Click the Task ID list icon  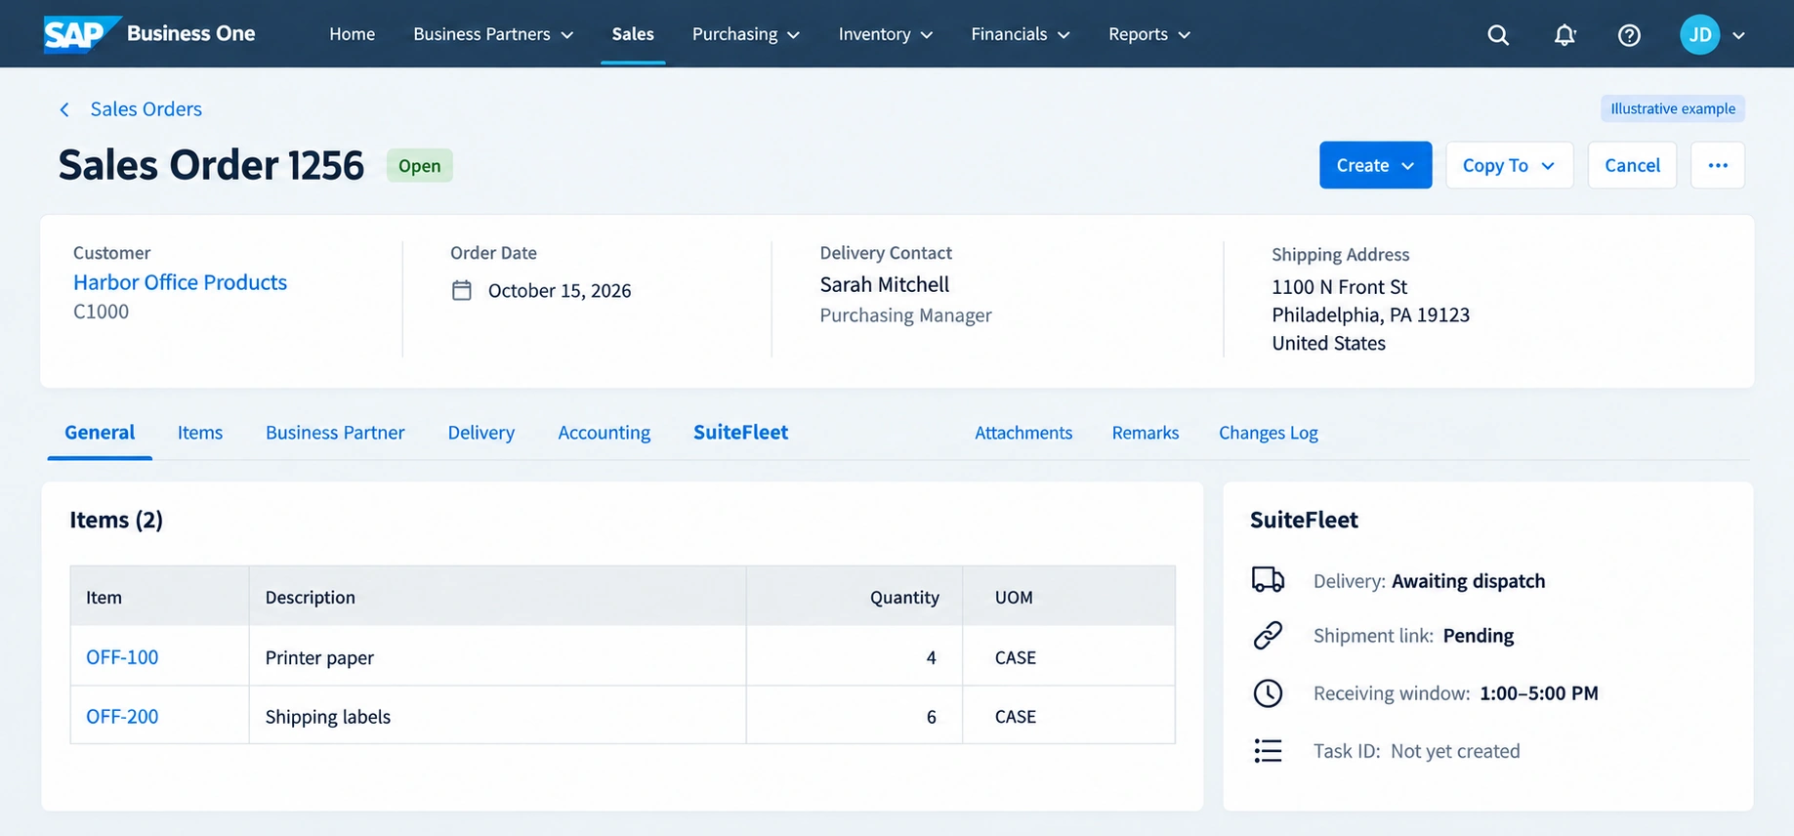click(1268, 750)
